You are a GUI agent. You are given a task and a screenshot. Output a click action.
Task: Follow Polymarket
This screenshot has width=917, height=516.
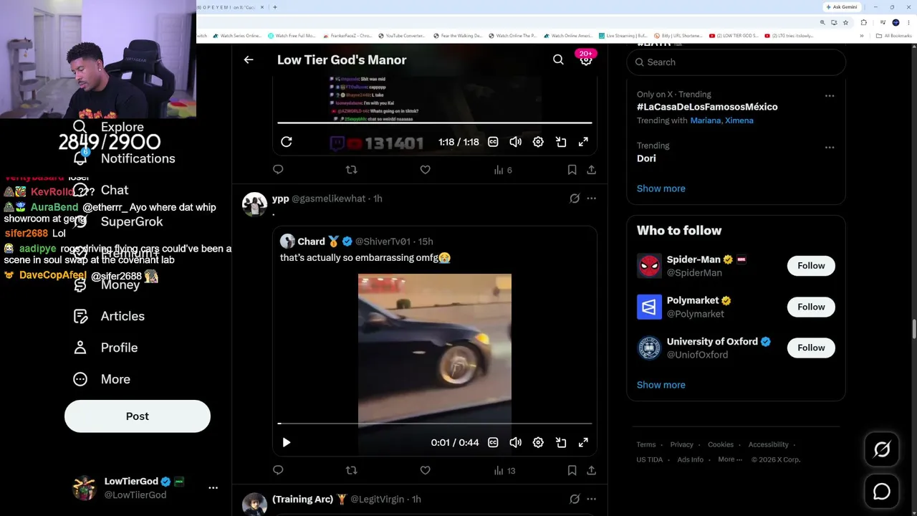811,307
